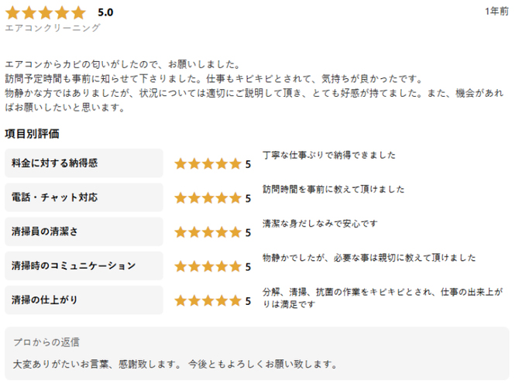
Task: Select the 清掃員の清潔さ category box
Action: (x=84, y=231)
